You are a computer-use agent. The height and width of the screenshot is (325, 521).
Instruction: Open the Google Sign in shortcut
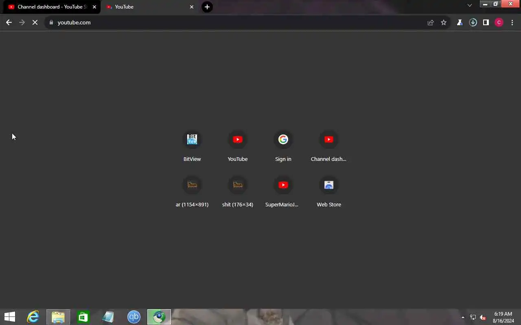[283, 146]
